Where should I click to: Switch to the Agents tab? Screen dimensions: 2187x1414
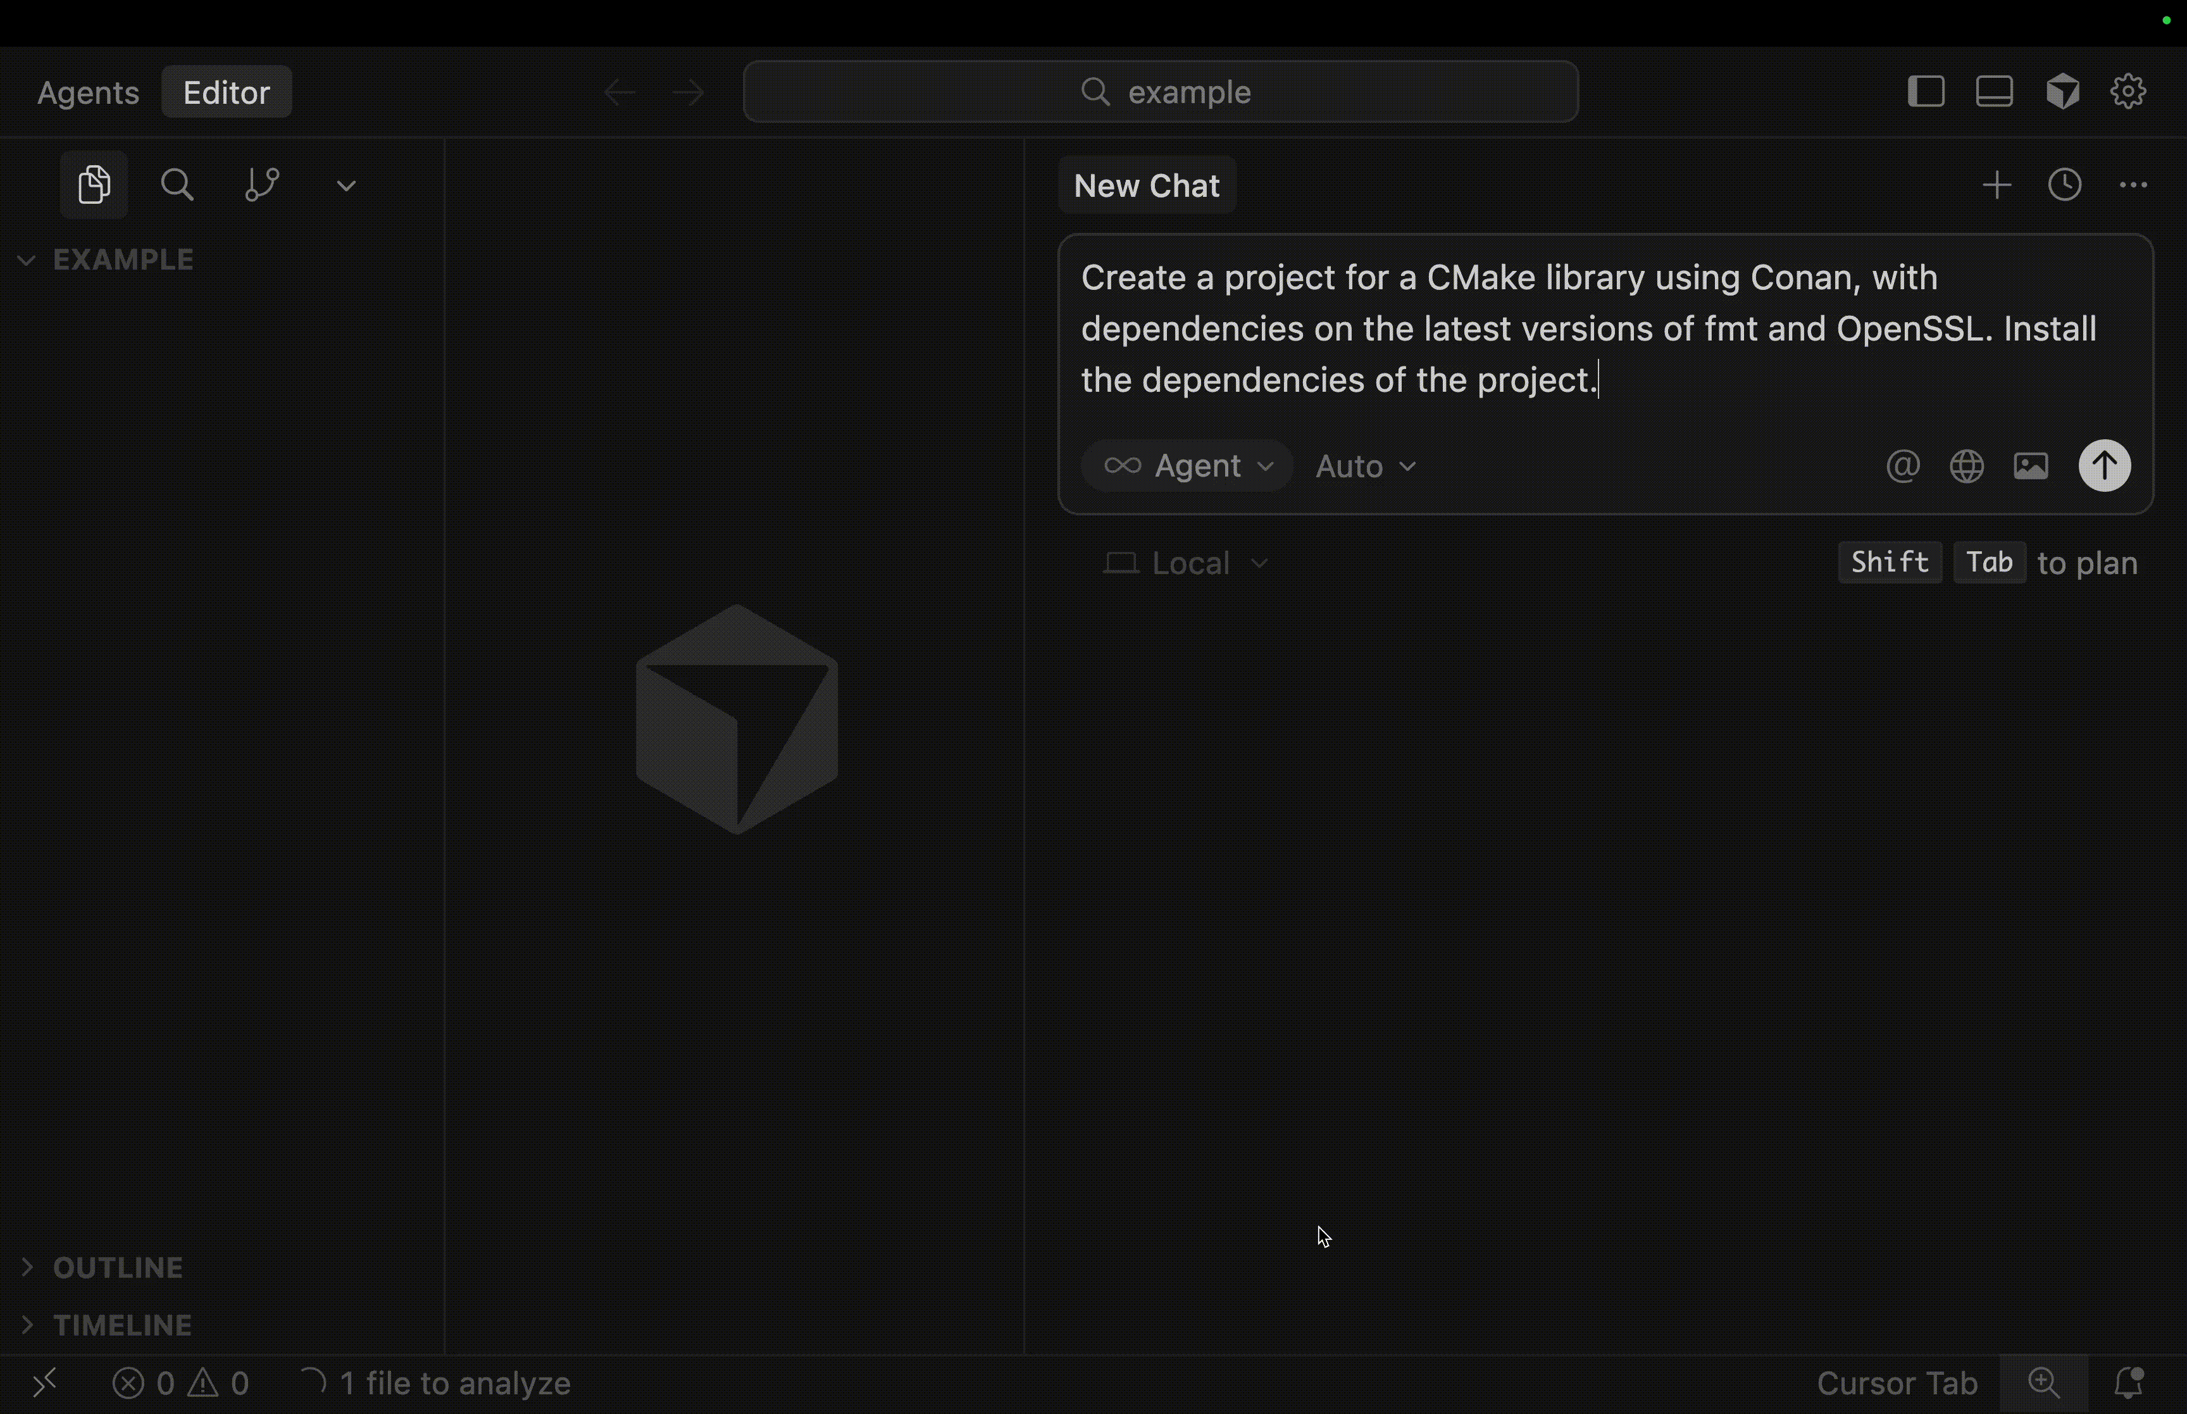point(87,91)
